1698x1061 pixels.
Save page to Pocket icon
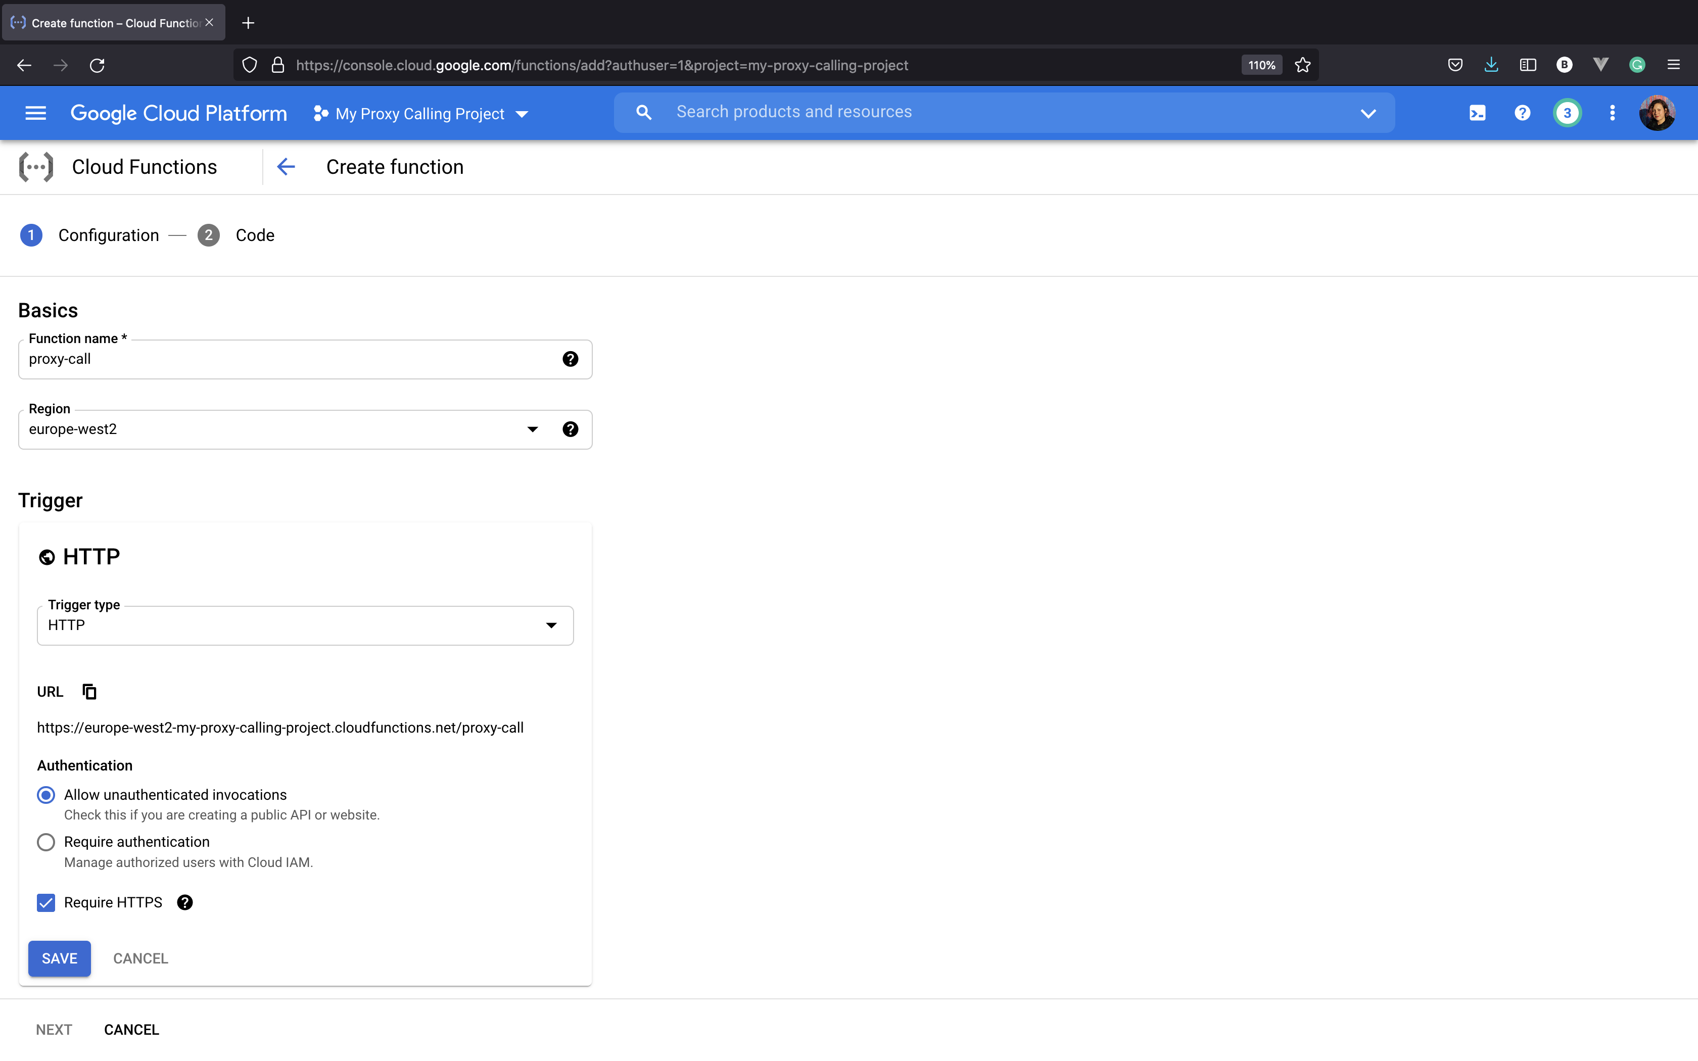(1455, 65)
